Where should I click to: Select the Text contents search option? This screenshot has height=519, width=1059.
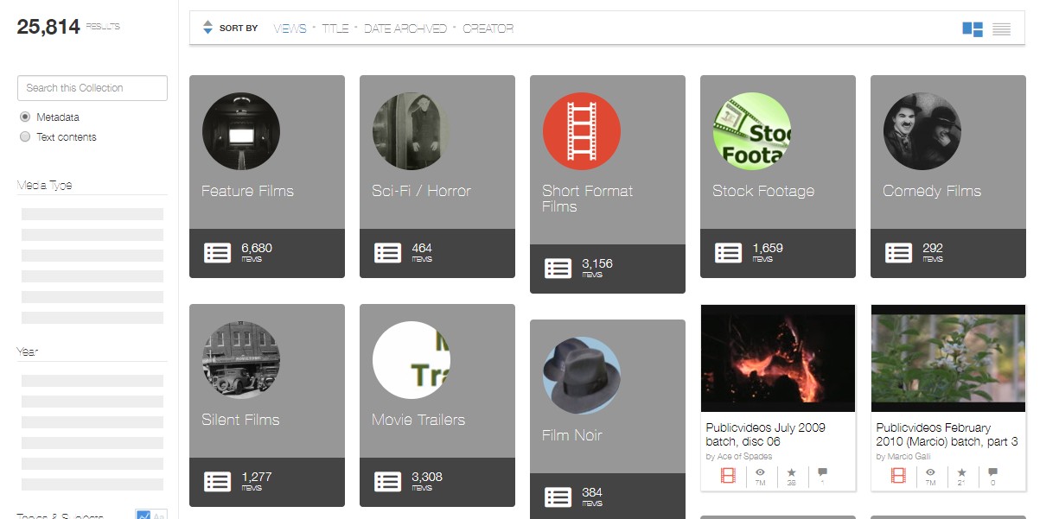(x=25, y=136)
